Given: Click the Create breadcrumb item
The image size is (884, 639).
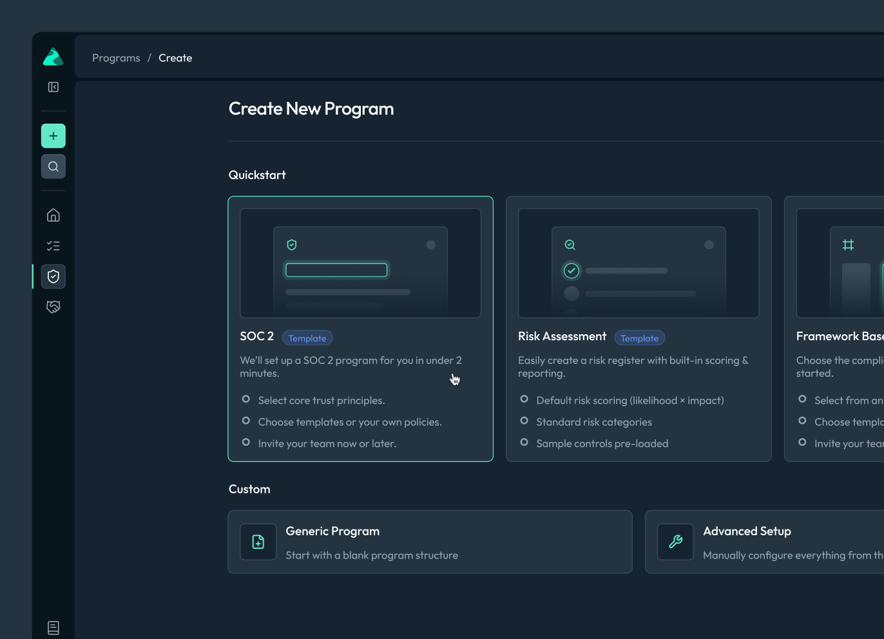Looking at the screenshot, I should click(175, 58).
